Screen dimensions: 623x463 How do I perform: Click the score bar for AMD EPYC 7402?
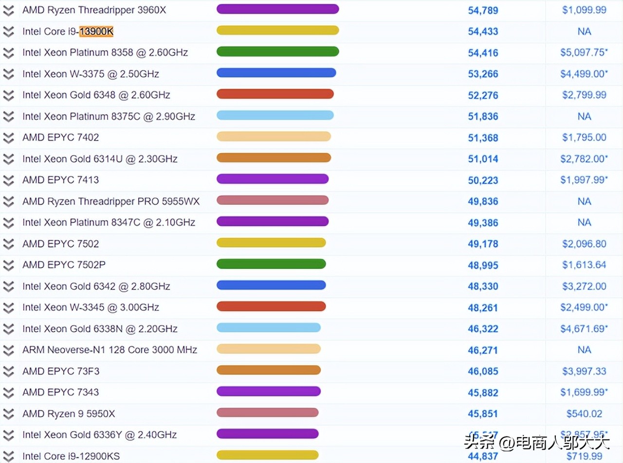tap(274, 137)
